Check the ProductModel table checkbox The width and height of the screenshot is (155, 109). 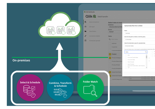click(x=110, y=65)
